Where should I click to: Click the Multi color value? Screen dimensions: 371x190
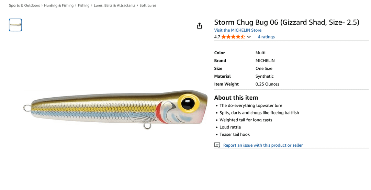tap(260, 53)
